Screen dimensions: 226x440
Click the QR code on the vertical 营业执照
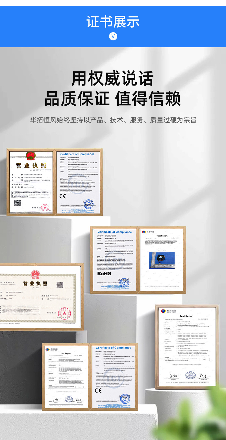pos(18,203)
